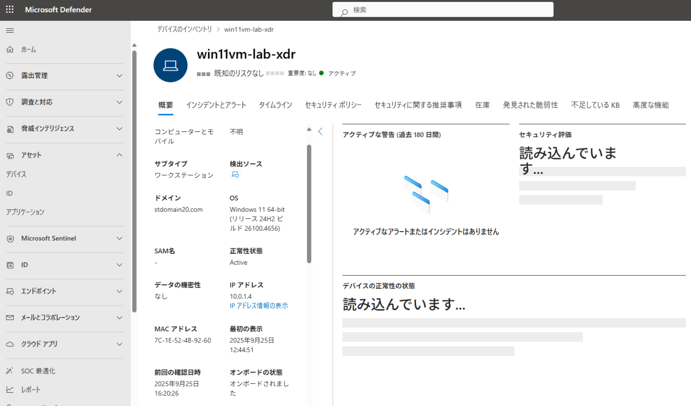Open アプリケーション under Assets
The image size is (691, 406).
click(x=25, y=212)
